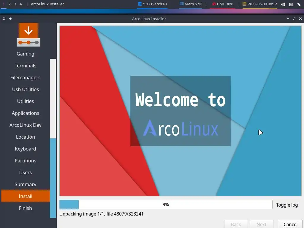Click the up-arrow icon in the title bar
304x228 pixels.
10,19
